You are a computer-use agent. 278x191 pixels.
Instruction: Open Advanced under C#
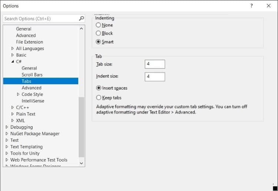(32, 88)
